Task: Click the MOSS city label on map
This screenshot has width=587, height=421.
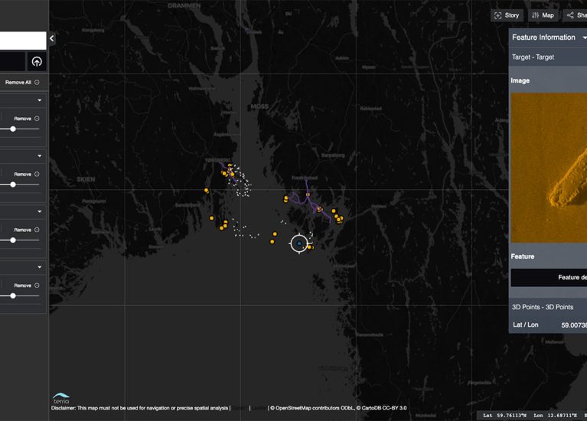Action: tap(259, 106)
